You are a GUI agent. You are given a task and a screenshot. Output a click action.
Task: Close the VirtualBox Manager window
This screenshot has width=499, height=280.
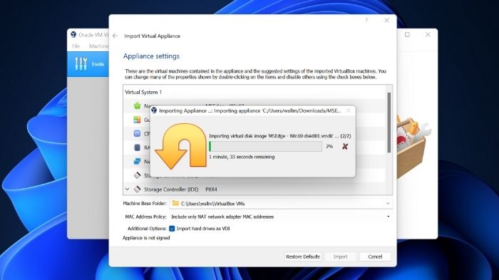[428, 34]
